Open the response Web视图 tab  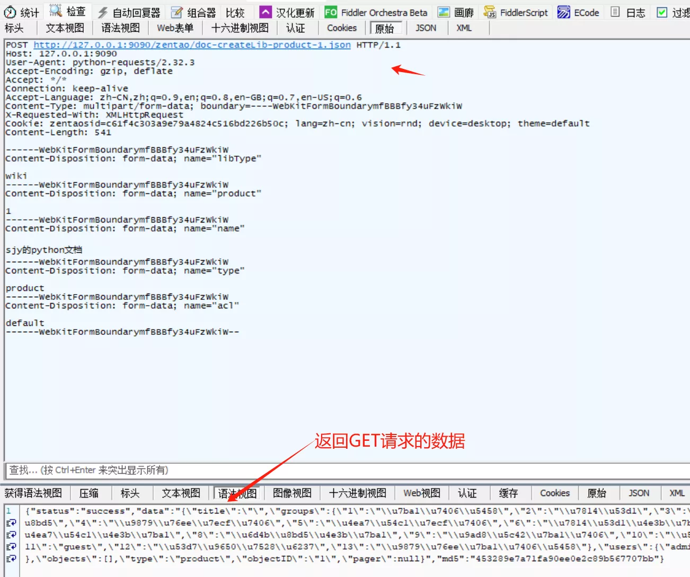[x=422, y=493]
